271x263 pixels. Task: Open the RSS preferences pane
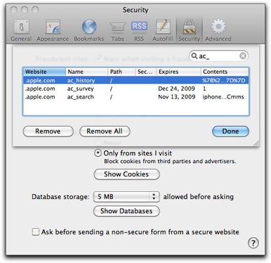tap(139, 31)
